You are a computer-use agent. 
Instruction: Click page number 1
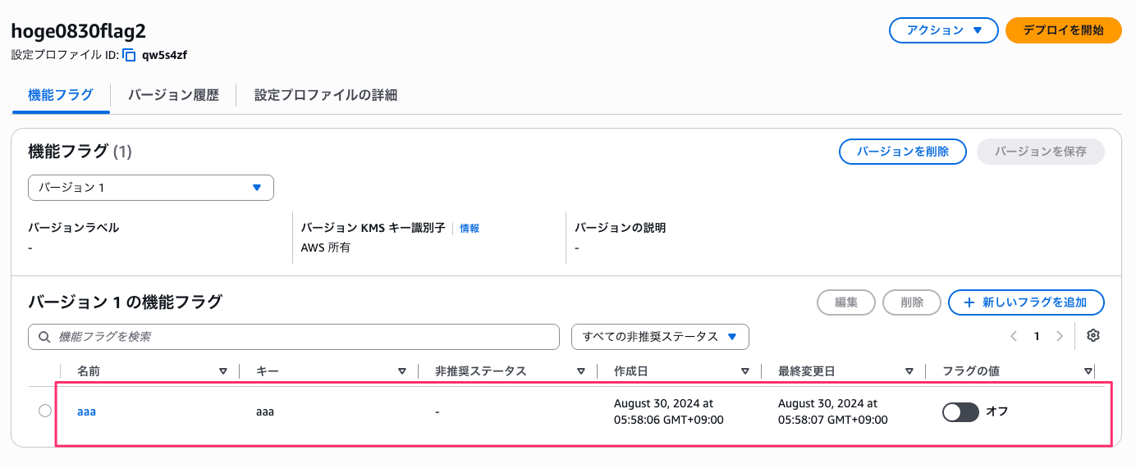point(1037,336)
